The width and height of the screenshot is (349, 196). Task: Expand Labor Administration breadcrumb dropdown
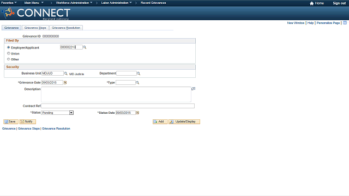tap(116, 3)
